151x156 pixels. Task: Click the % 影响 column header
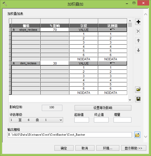coord(55,26)
